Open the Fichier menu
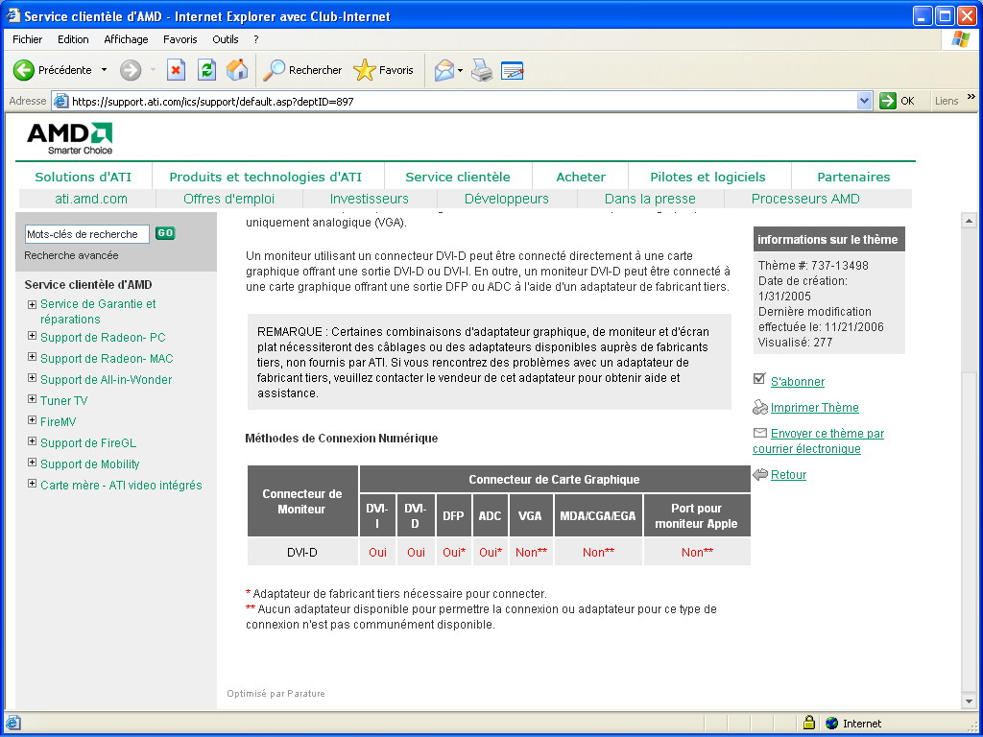Image resolution: width=983 pixels, height=737 pixels. pyautogui.click(x=28, y=39)
